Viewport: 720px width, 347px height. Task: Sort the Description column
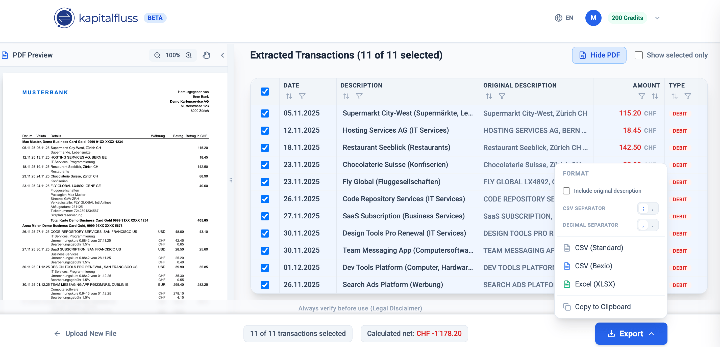[x=346, y=96]
